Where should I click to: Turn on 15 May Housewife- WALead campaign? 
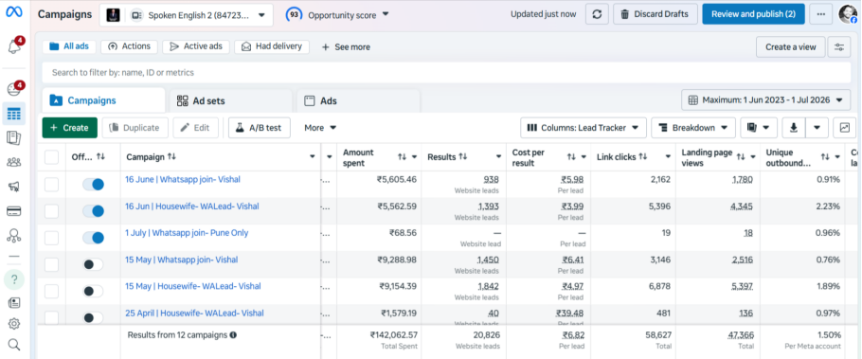tap(93, 291)
